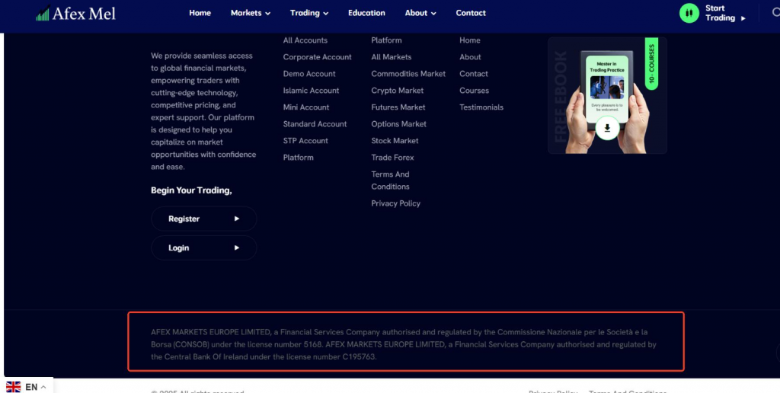
Task: Open the STP Account link
Action: (x=305, y=141)
